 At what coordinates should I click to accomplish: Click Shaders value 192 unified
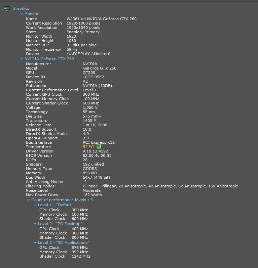(93, 164)
